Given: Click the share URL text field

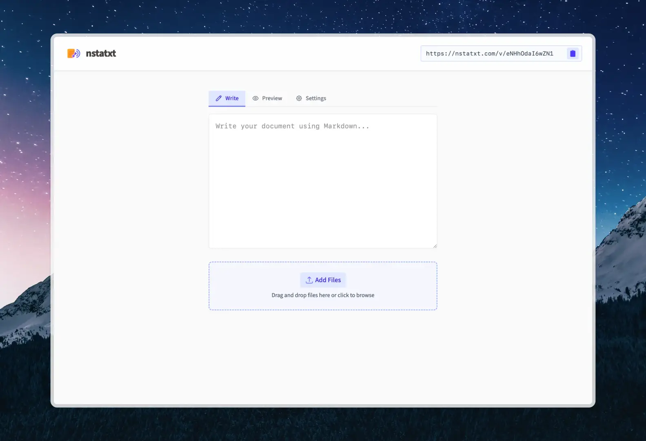Looking at the screenshot, I should [490, 53].
